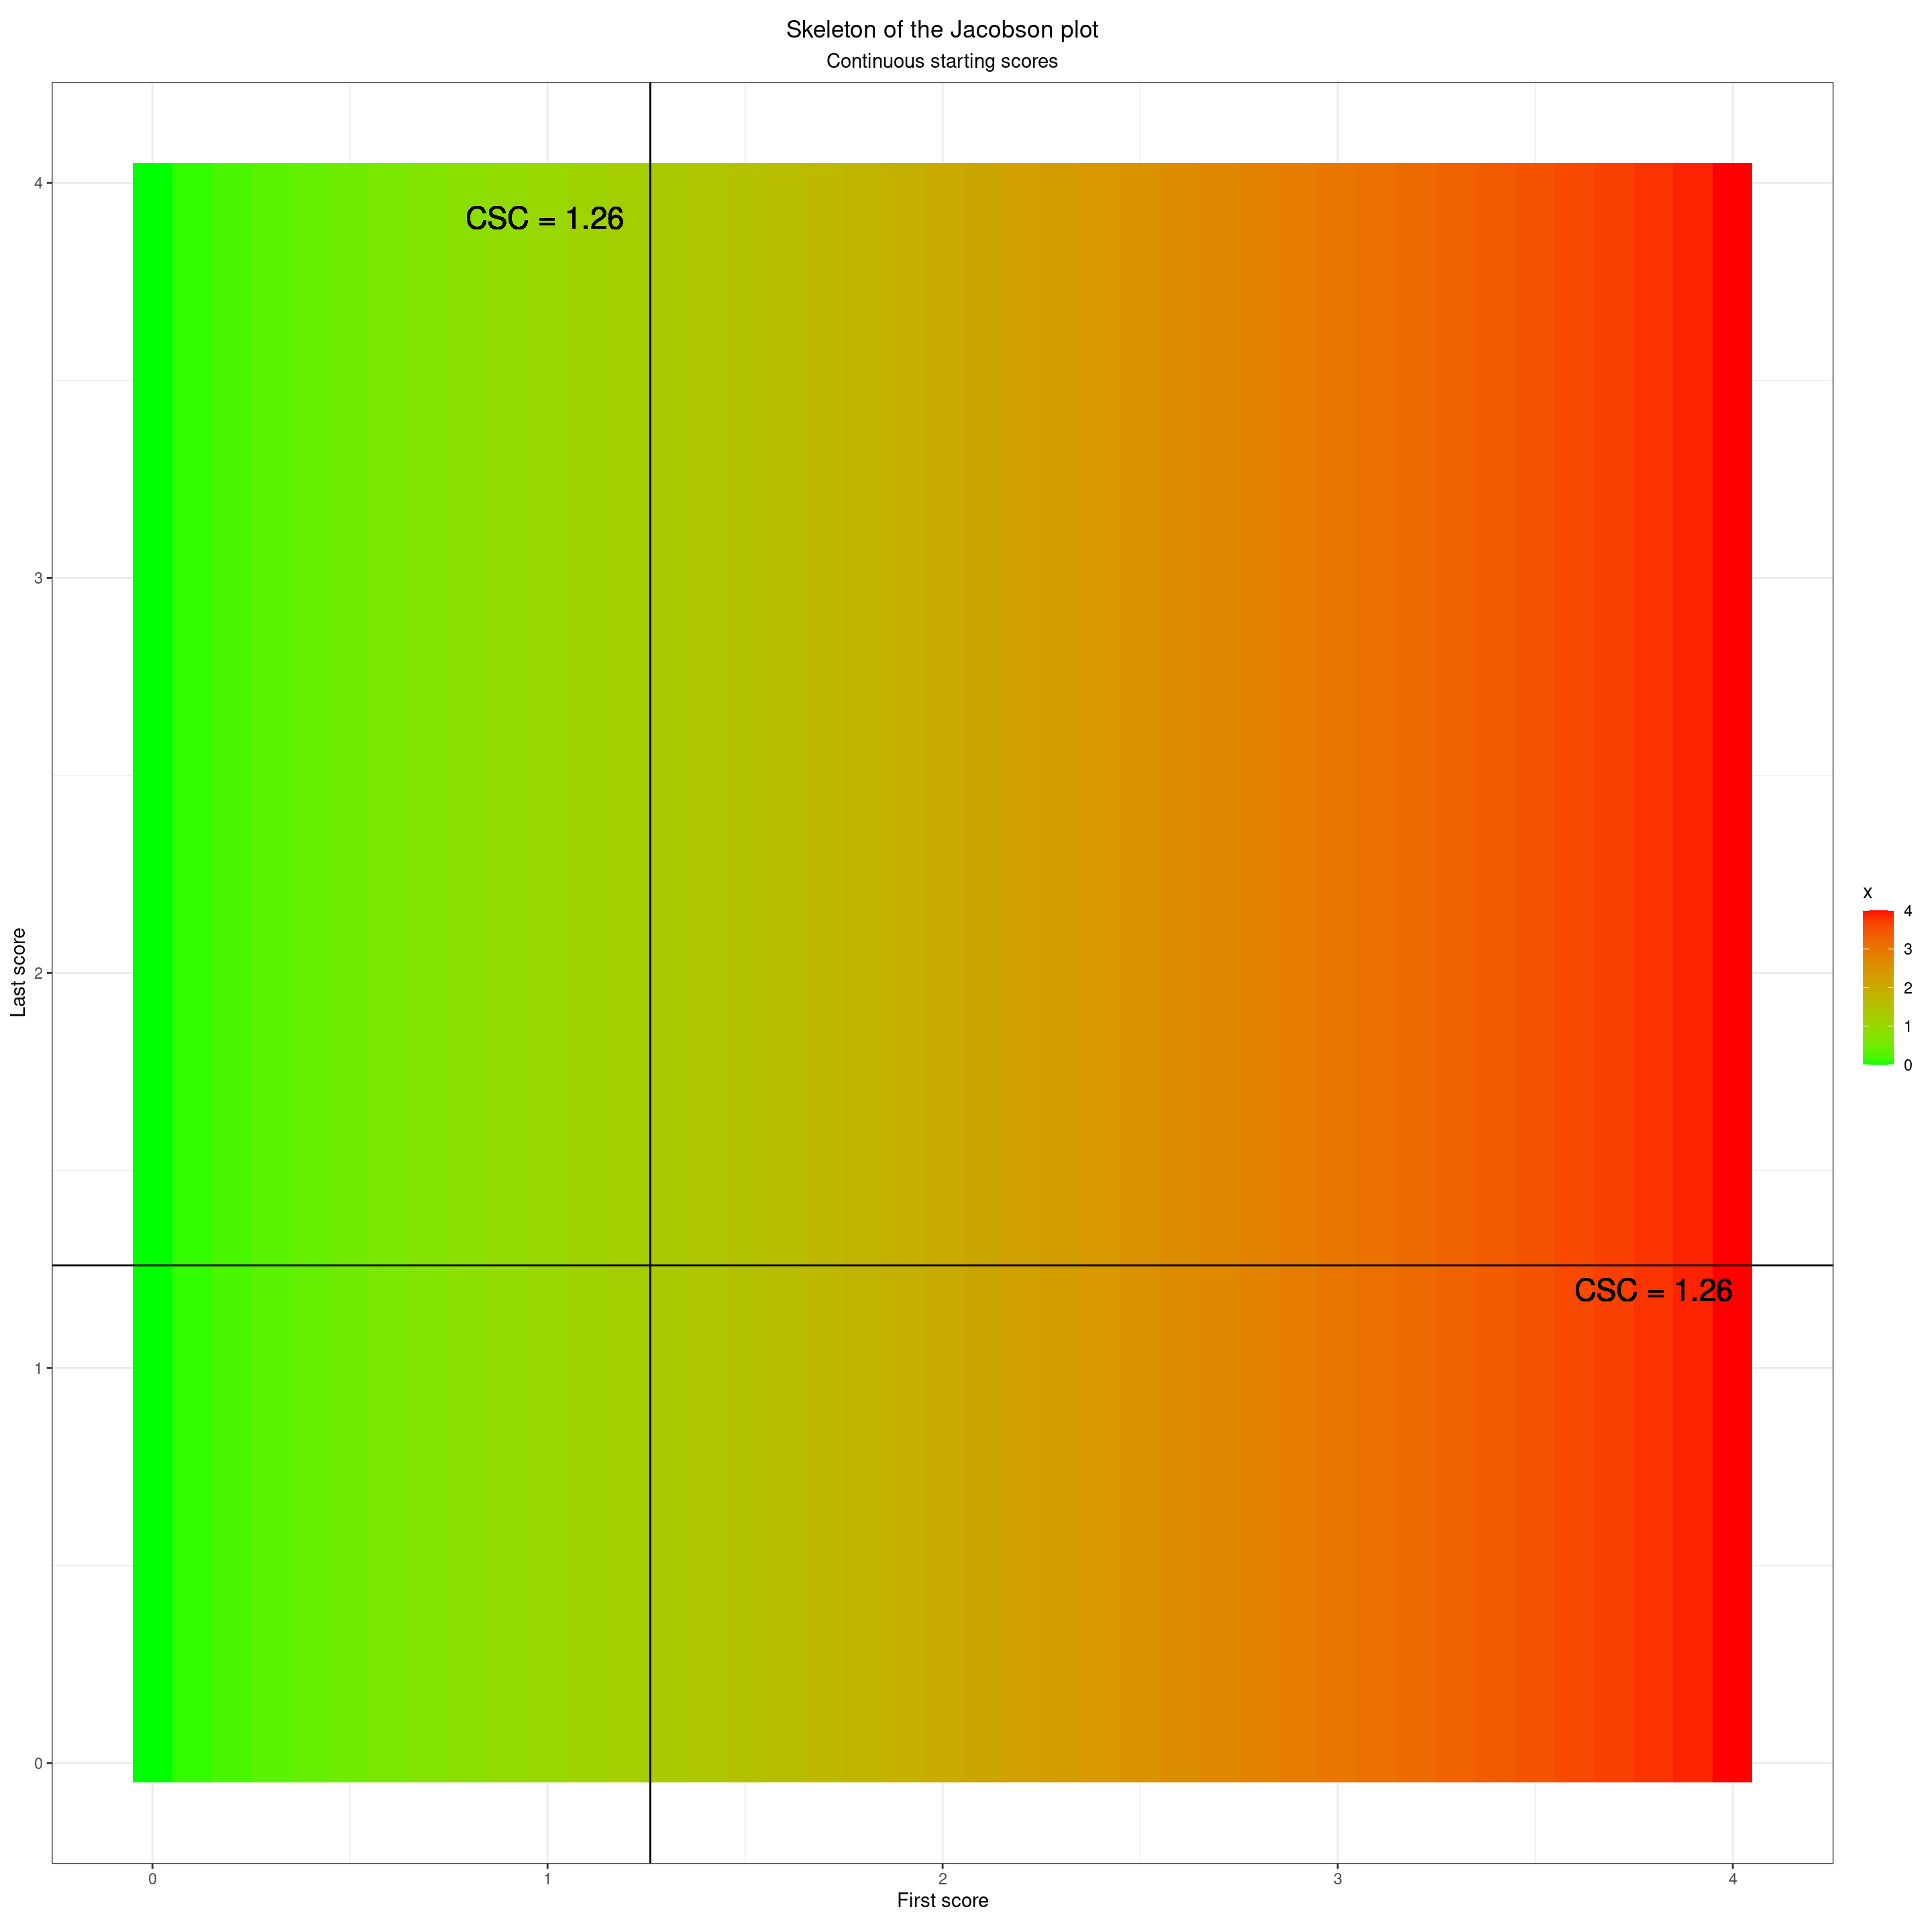Click the legend label '2'

tap(1907, 988)
